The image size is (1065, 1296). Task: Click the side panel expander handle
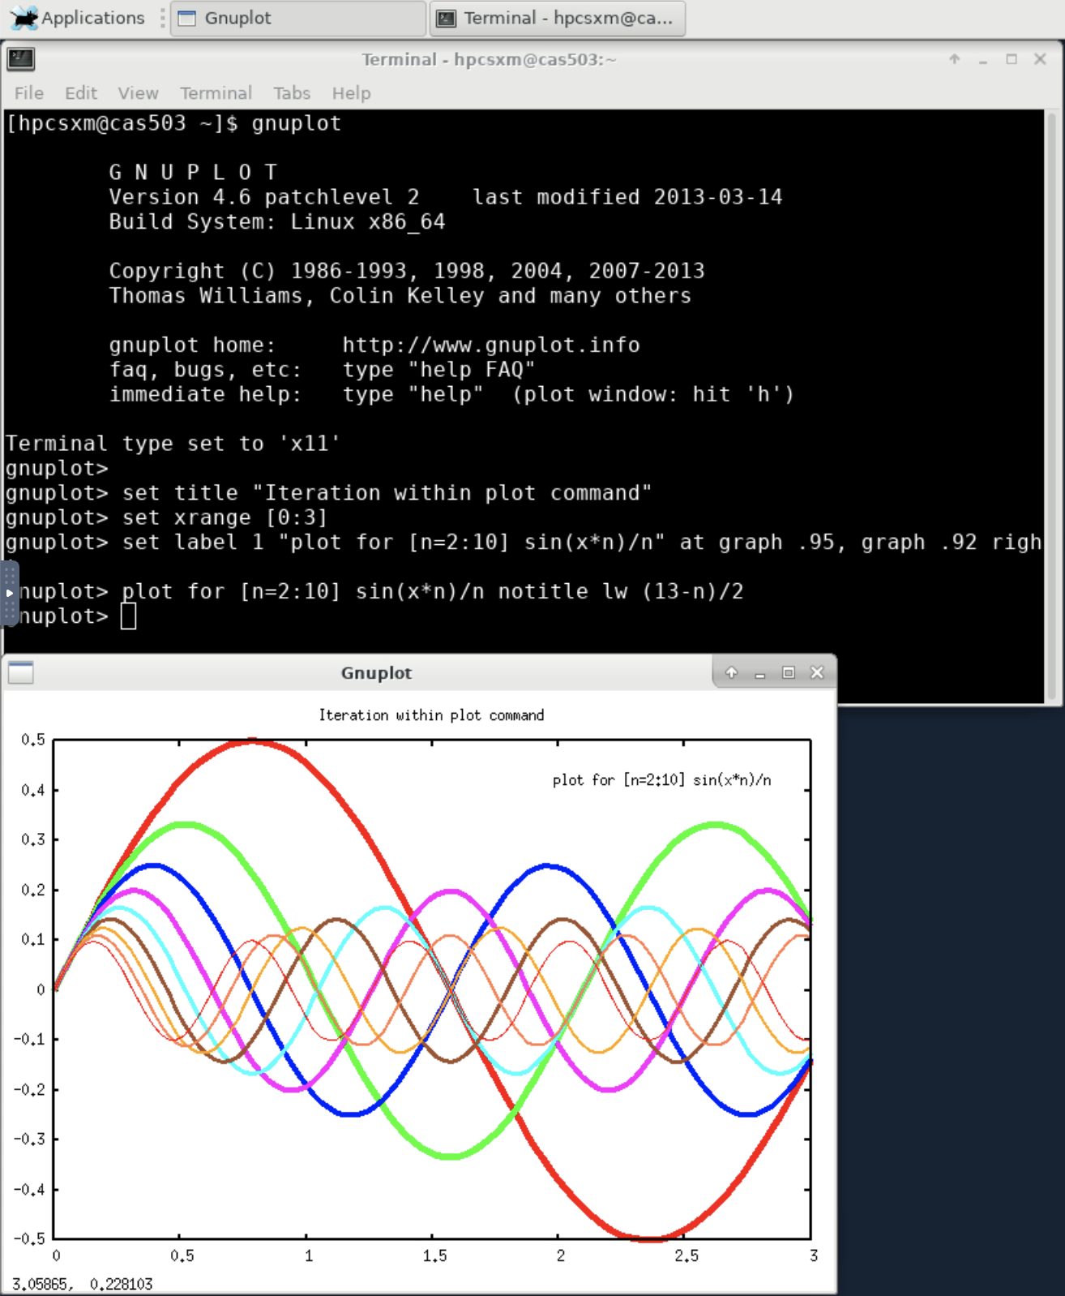coord(9,593)
